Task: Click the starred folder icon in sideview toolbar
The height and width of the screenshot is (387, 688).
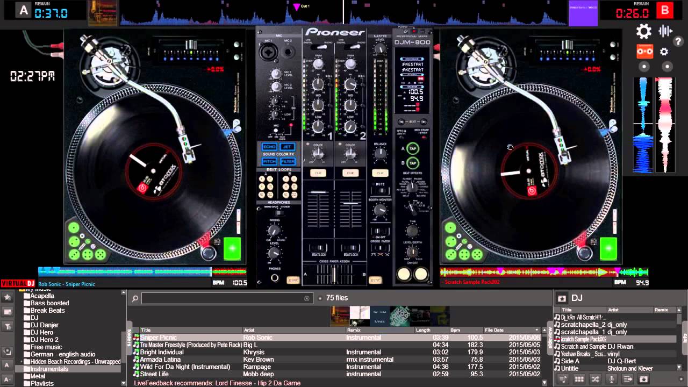Action: pos(643,379)
